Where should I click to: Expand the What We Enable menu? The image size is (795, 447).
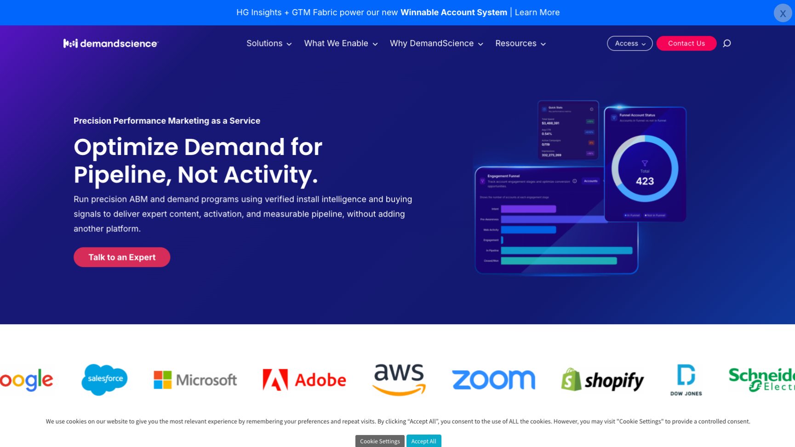(341, 43)
